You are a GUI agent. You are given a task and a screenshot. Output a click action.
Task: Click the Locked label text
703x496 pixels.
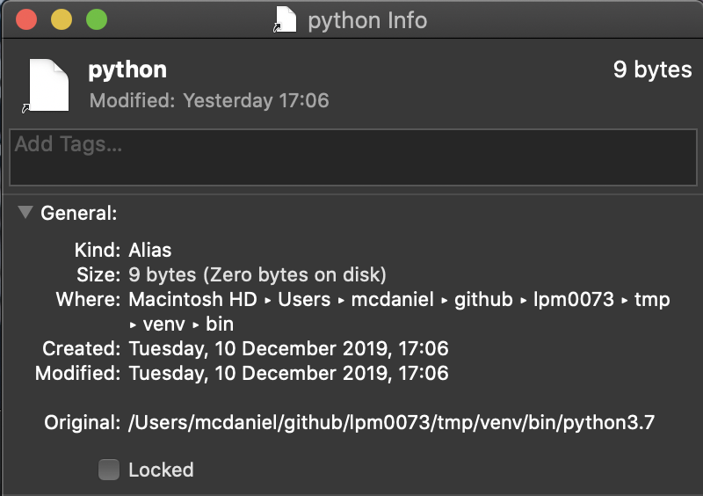161,470
